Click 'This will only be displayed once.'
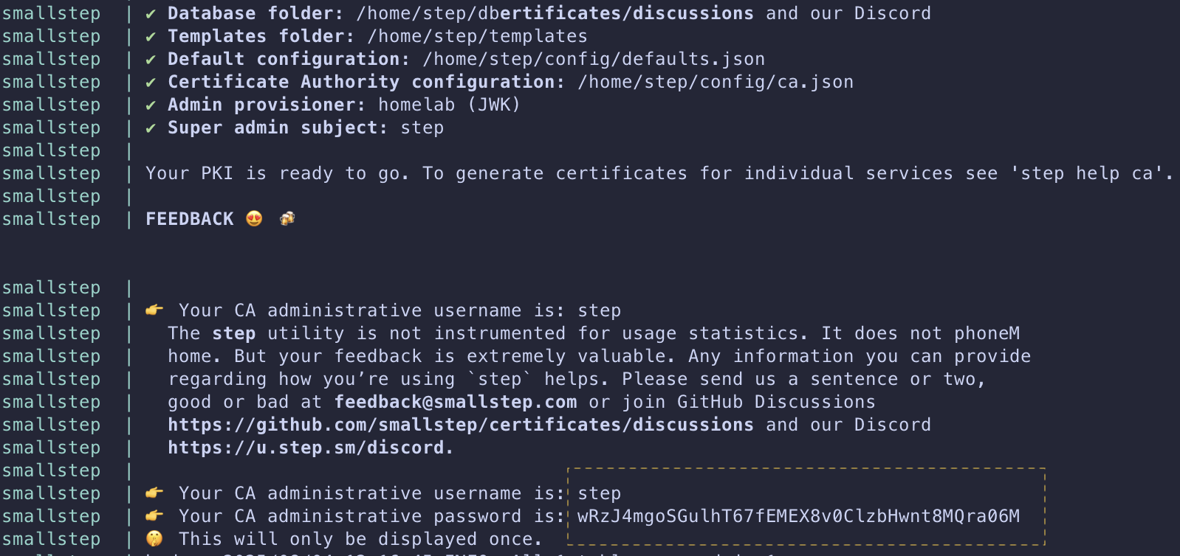This screenshot has height=556, width=1180. [361, 539]
